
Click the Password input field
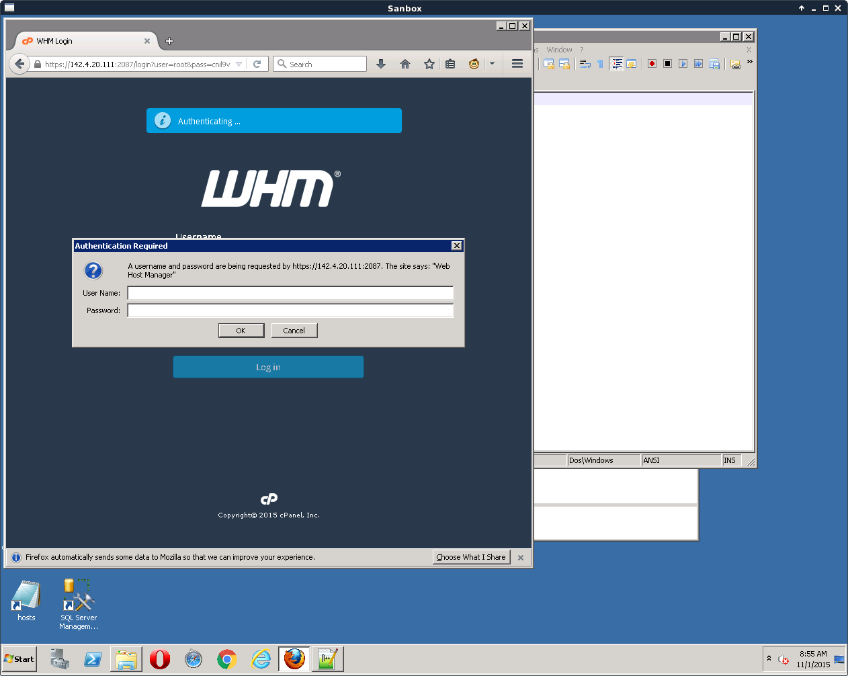[290, 310]
